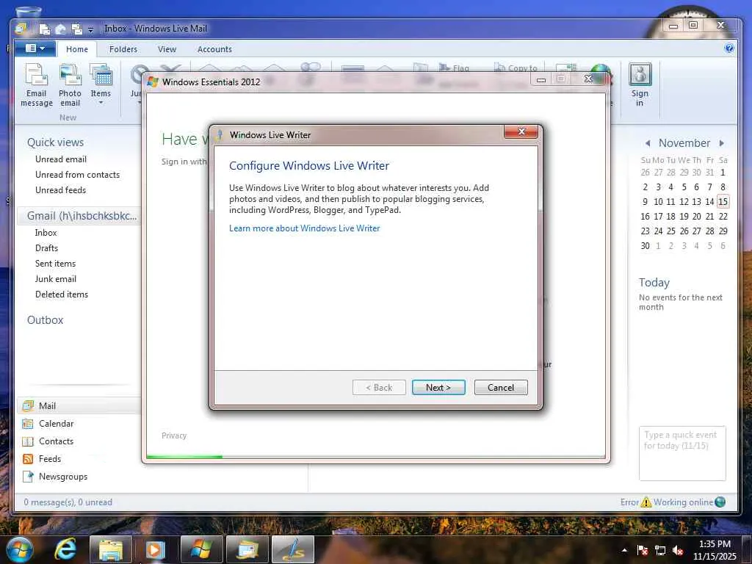Close the Windows Live Writer dialog

point(521,131)
